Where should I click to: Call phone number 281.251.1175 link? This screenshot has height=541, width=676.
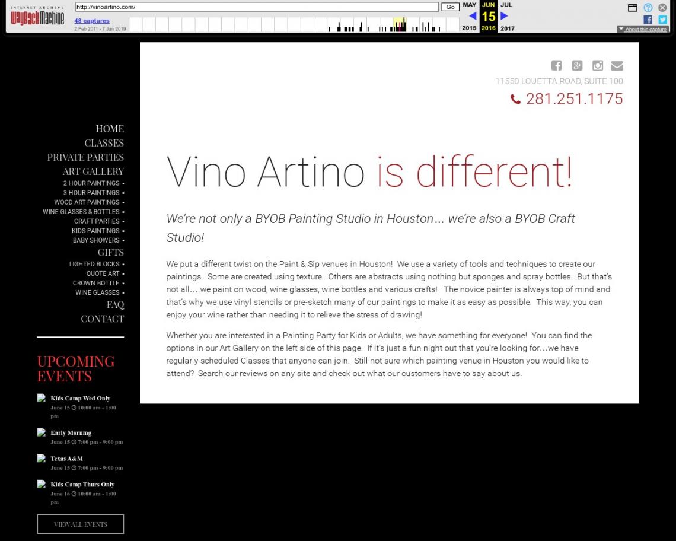click(574, 99)
